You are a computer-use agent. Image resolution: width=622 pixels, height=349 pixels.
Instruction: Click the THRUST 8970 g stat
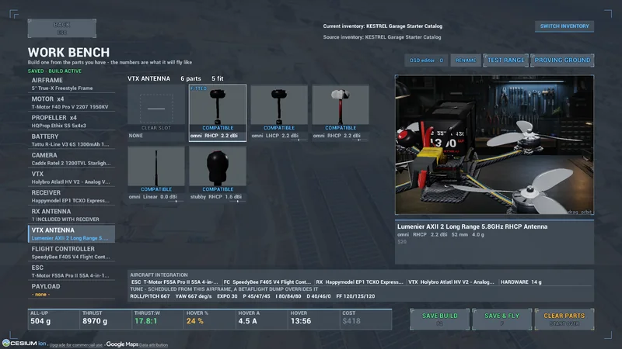[x=106, y=319]
